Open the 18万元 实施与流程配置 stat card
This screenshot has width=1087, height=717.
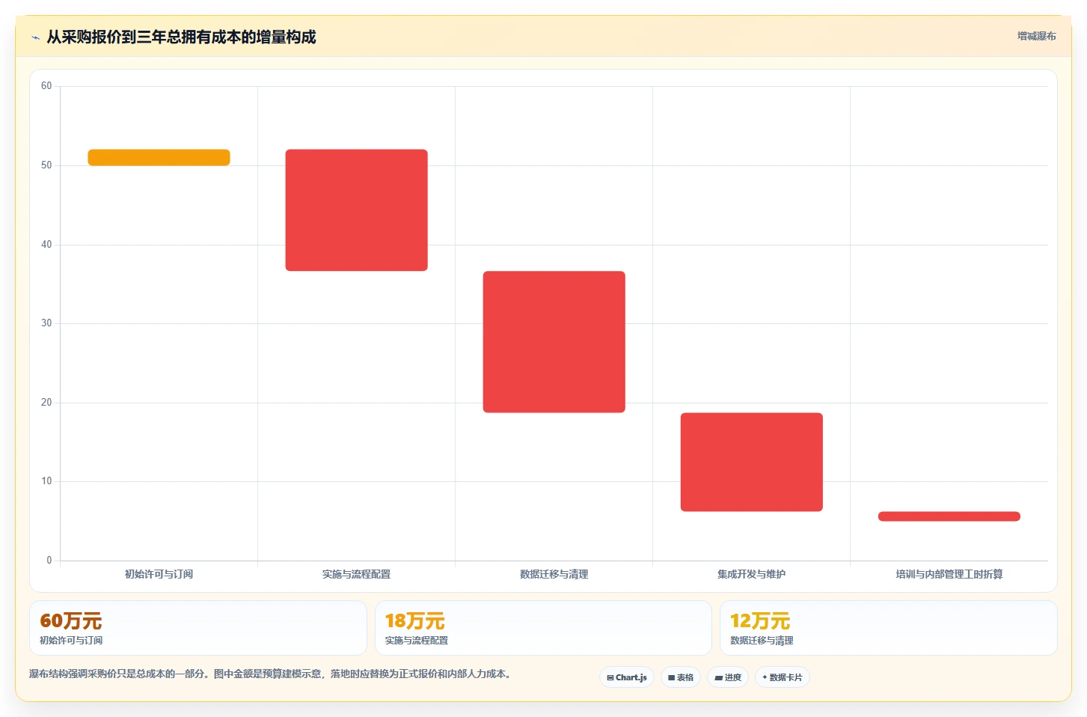543,628
